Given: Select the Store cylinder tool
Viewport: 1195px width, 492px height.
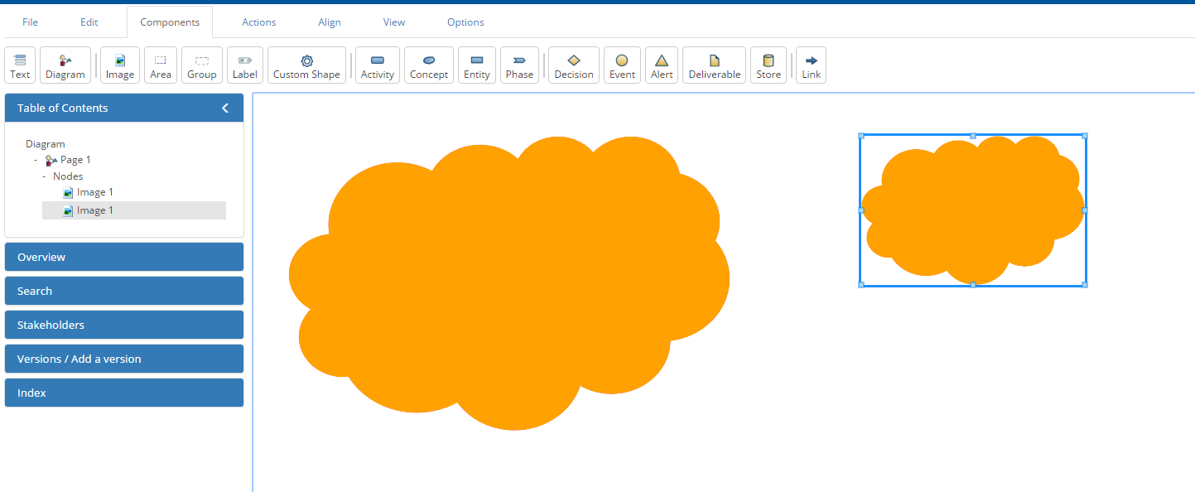Looking at the screenshot, I should coord(768,65).
